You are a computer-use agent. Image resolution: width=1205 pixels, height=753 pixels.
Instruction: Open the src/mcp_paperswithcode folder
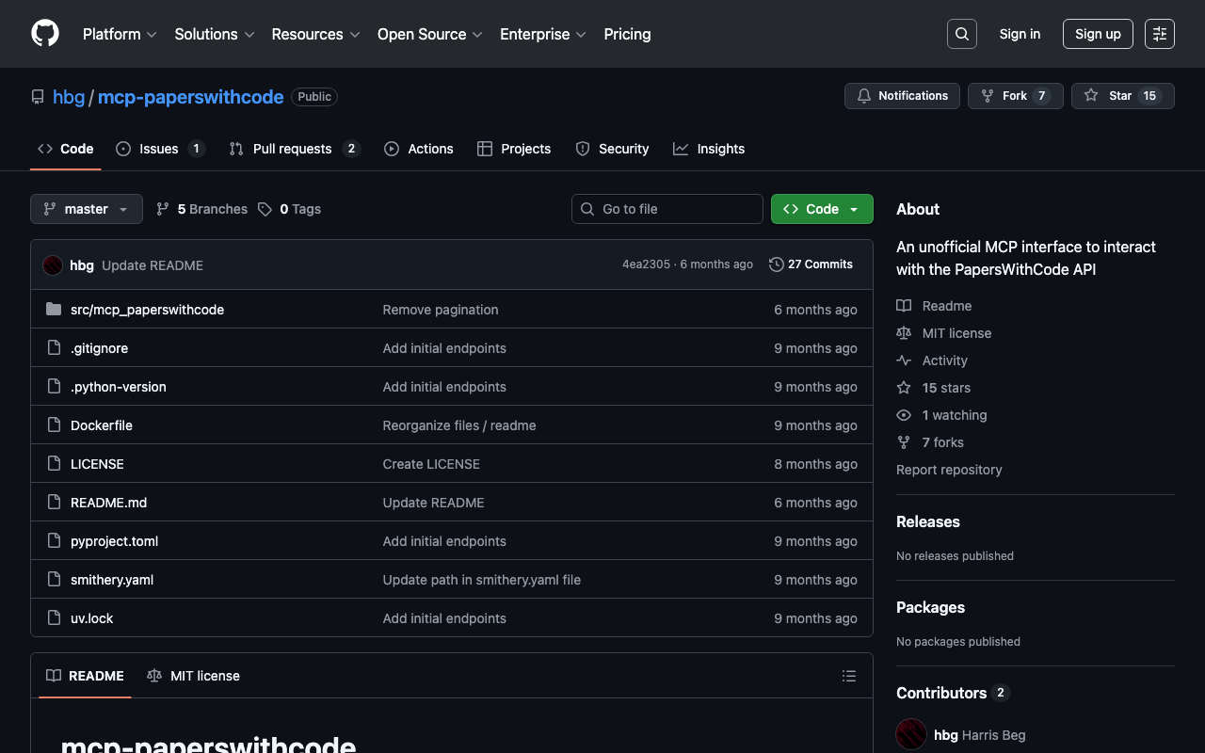coord(147,310)
